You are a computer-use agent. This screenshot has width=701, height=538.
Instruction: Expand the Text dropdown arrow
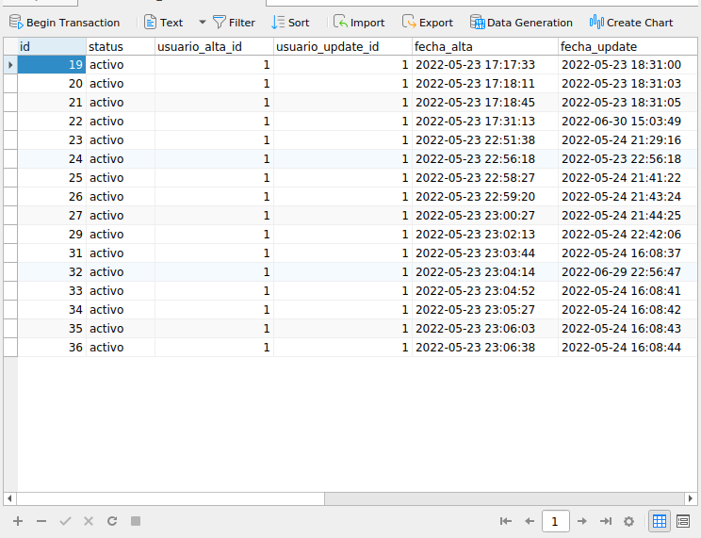click(x=202, y=23)
